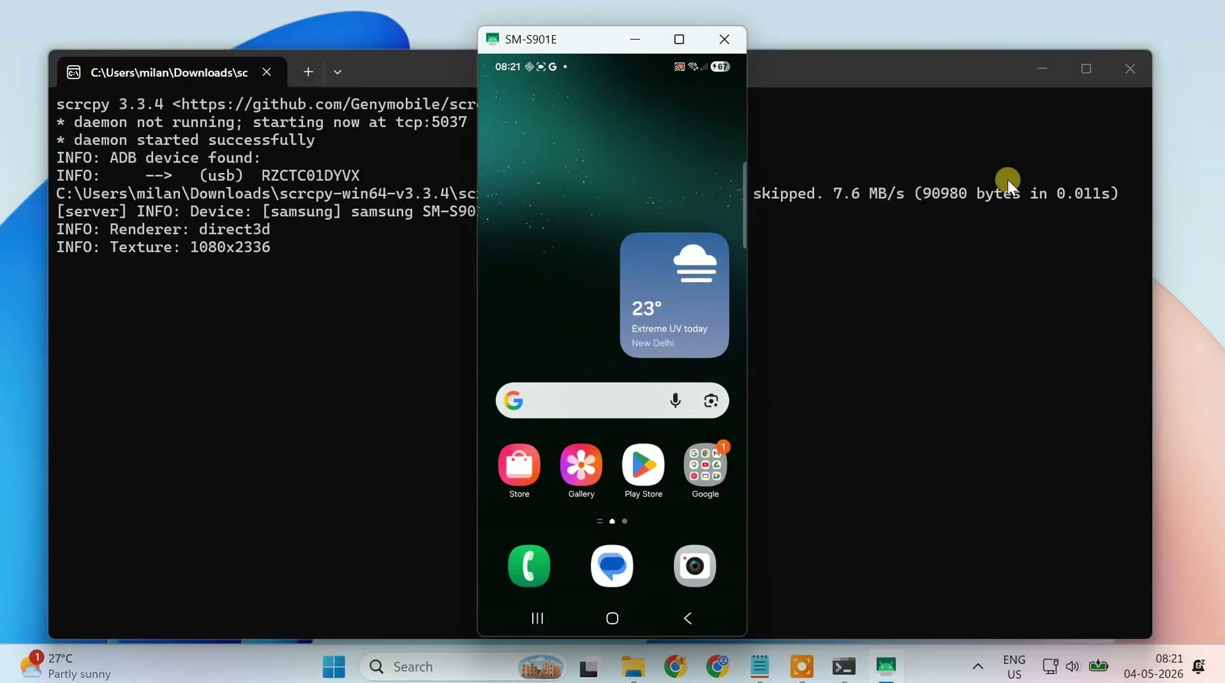
Task: Click the "INFO: ADB device found:" line
Action: [158, 158]
